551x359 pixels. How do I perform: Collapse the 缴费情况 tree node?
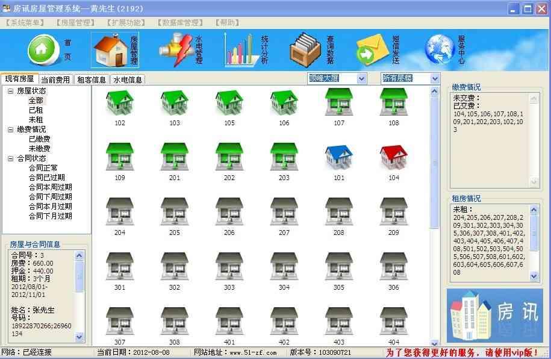click(11, 130)
